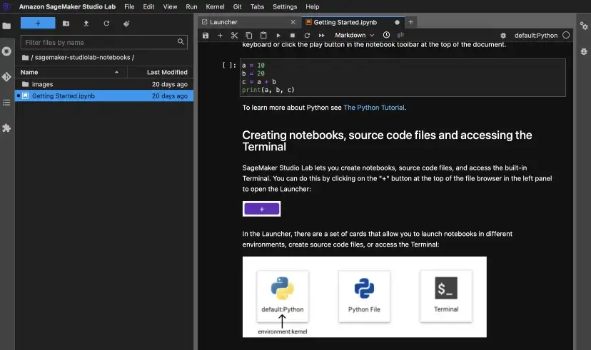The width and height of the screenshot is (591, 350).
Task: Interrupt the kernel with stop button
Action: (293, 36)
